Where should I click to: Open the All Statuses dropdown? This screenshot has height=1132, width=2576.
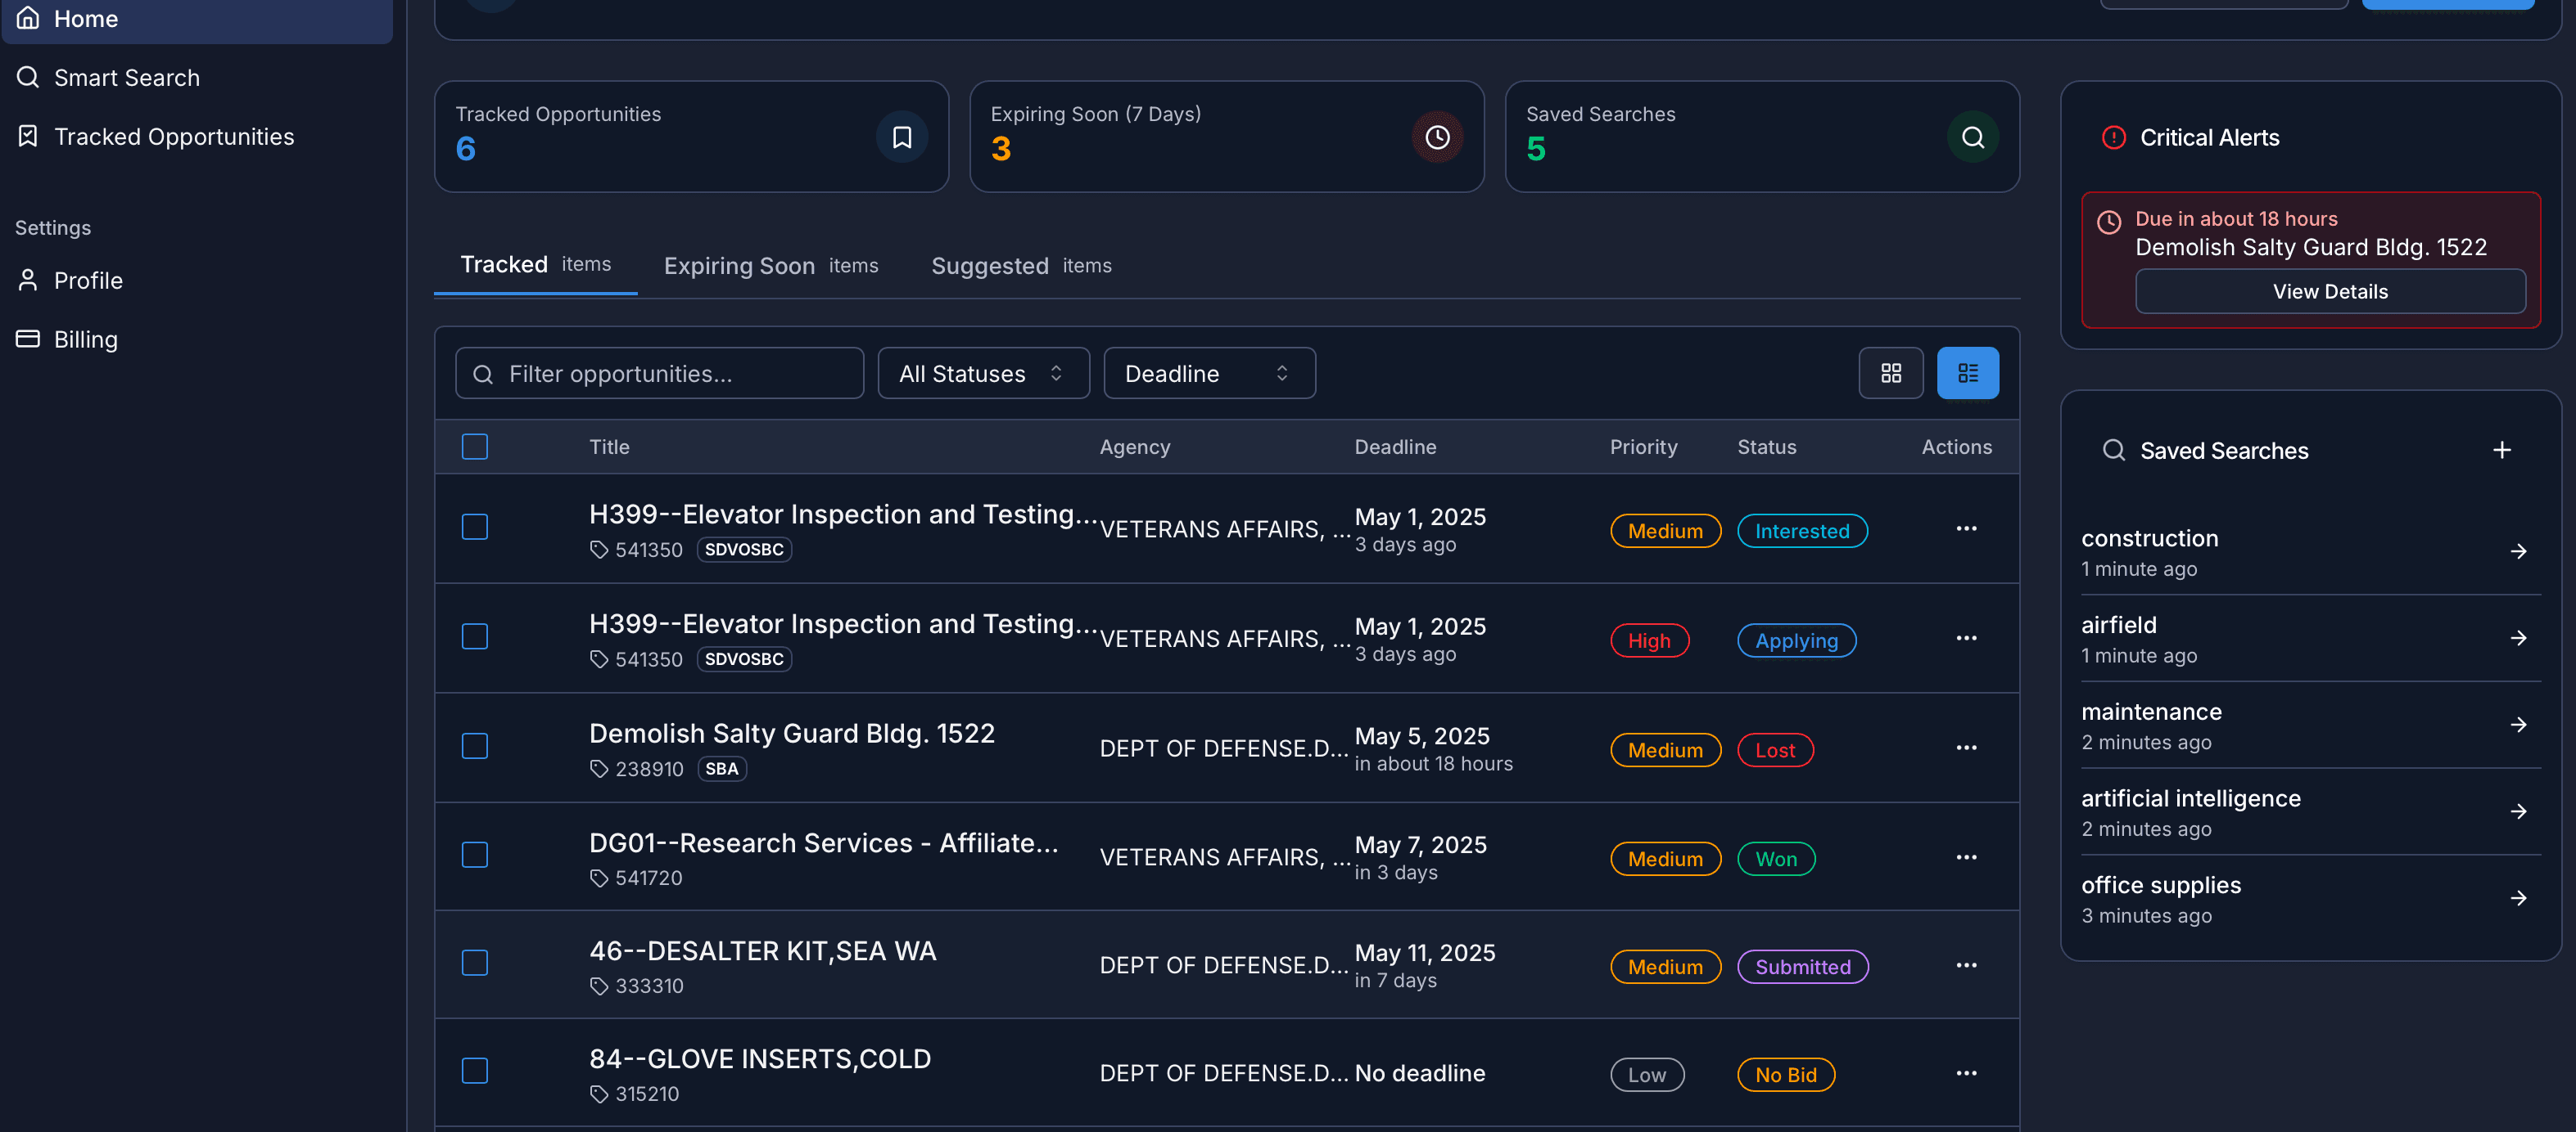pos(983,374)
